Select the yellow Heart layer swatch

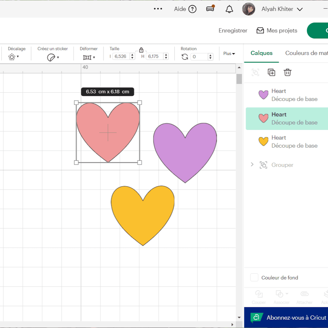263,141
